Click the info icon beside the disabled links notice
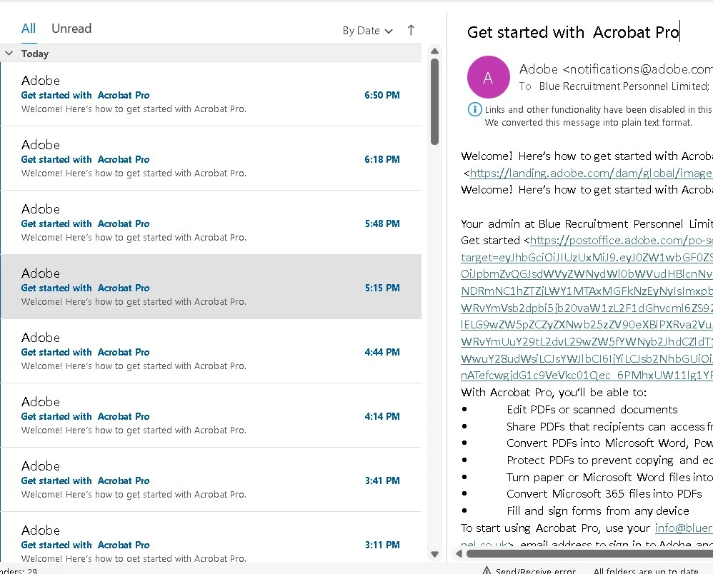Image resolution: width=713 pixels, height=574 pixels. click(x=474, y=109)
